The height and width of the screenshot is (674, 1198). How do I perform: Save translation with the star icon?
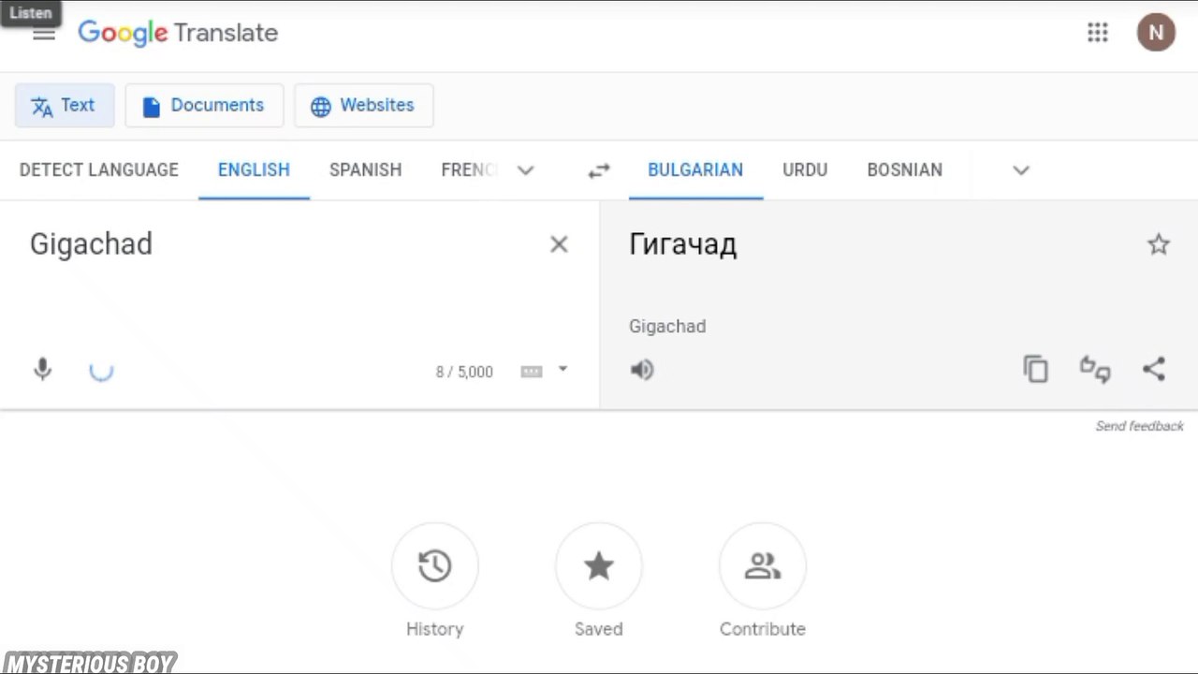(1159, 244)
